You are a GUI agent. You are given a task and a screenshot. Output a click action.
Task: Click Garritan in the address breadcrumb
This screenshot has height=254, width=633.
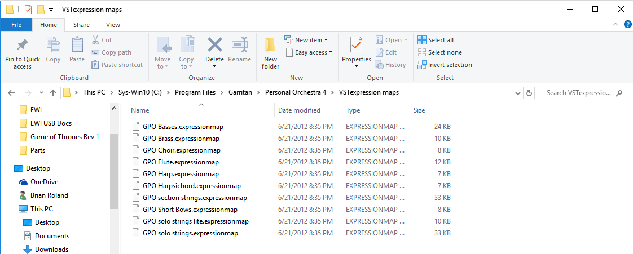pyautogui.click(x=241, y=93)
